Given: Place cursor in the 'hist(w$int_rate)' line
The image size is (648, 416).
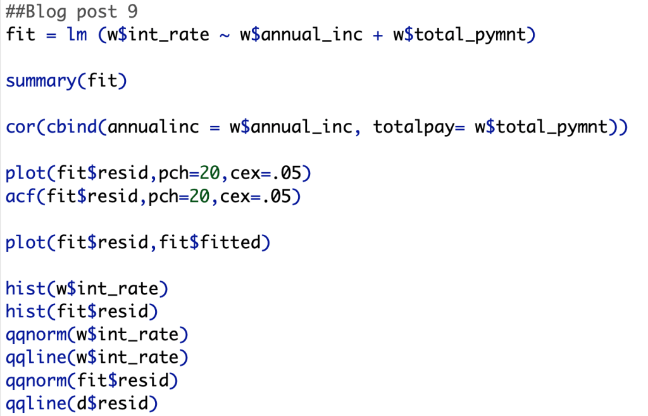Looking at the screenshot, I should tap(87, 289).
